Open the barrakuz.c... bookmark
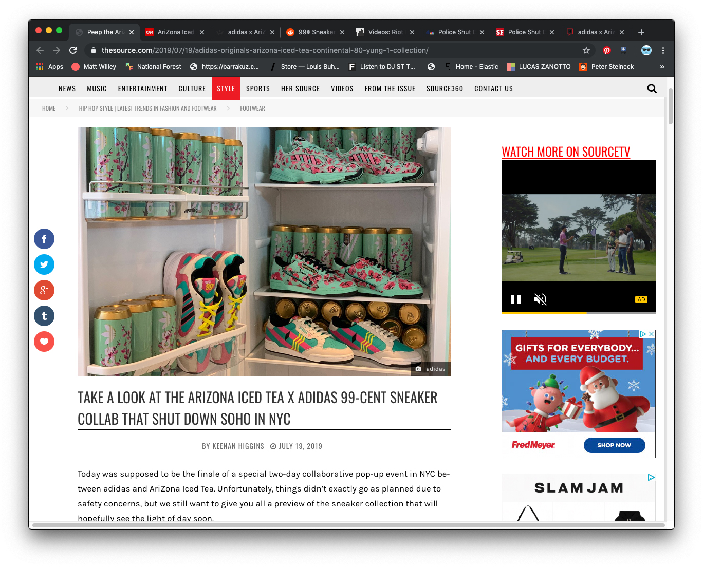The image size is (703, 567). [225, 67]
